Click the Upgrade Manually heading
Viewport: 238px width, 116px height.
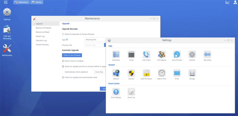70,29
